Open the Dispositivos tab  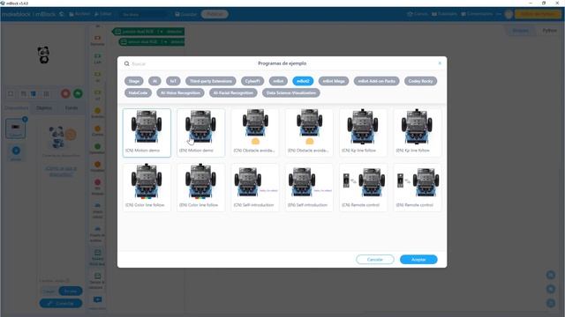click(x=16, y=107)
